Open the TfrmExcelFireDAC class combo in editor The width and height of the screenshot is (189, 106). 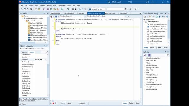coord(85,16)
